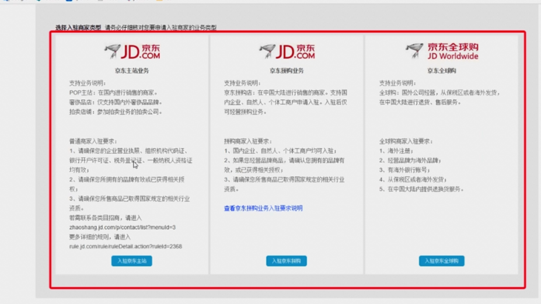Select the 京东全球购 heading under the Worldwide logo
The height and width of the screenshot is (304, 541).
(442, 71)
